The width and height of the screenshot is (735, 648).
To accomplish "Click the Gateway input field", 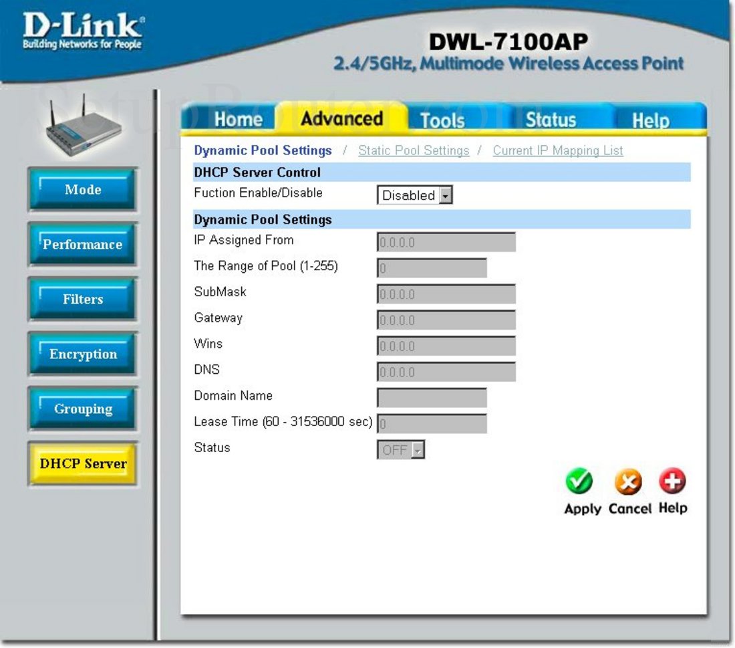I will pyautogui.click(x=446, y=320).
